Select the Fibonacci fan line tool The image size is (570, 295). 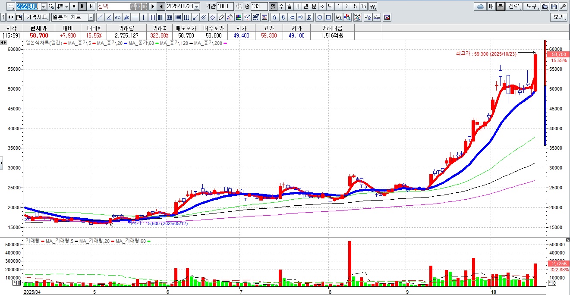point(126,17)
